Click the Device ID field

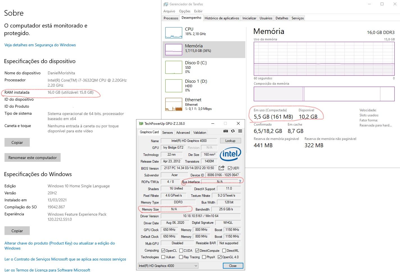[x=223, y=175]
